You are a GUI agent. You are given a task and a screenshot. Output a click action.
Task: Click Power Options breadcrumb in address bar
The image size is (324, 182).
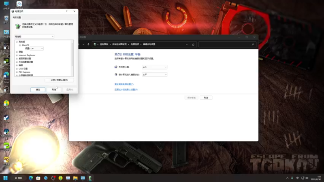135,44
